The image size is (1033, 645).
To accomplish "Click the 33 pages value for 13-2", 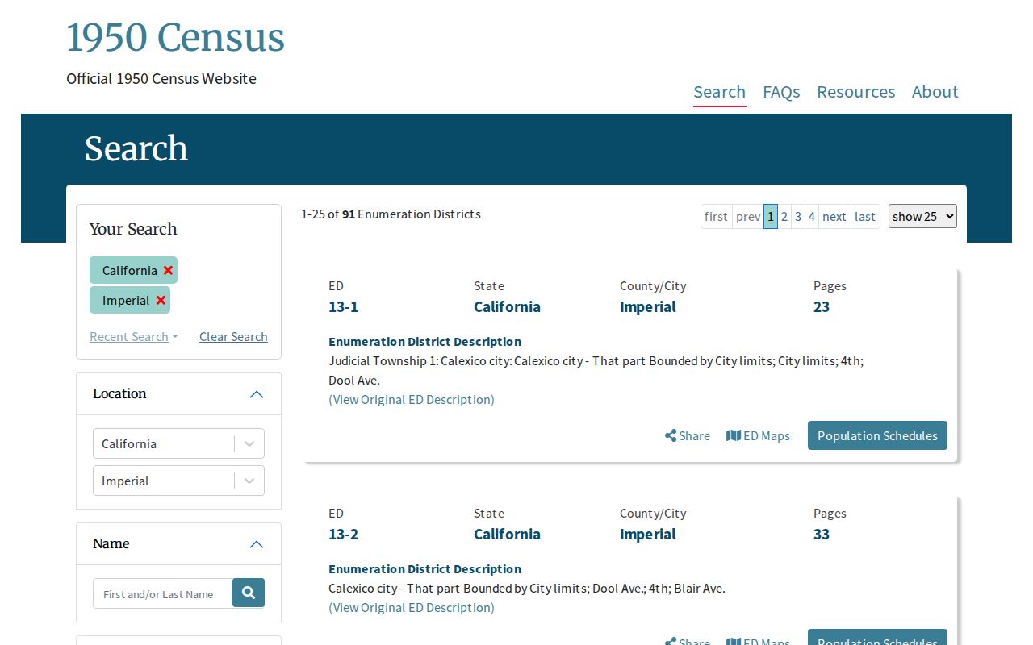I will pos(822,535).
